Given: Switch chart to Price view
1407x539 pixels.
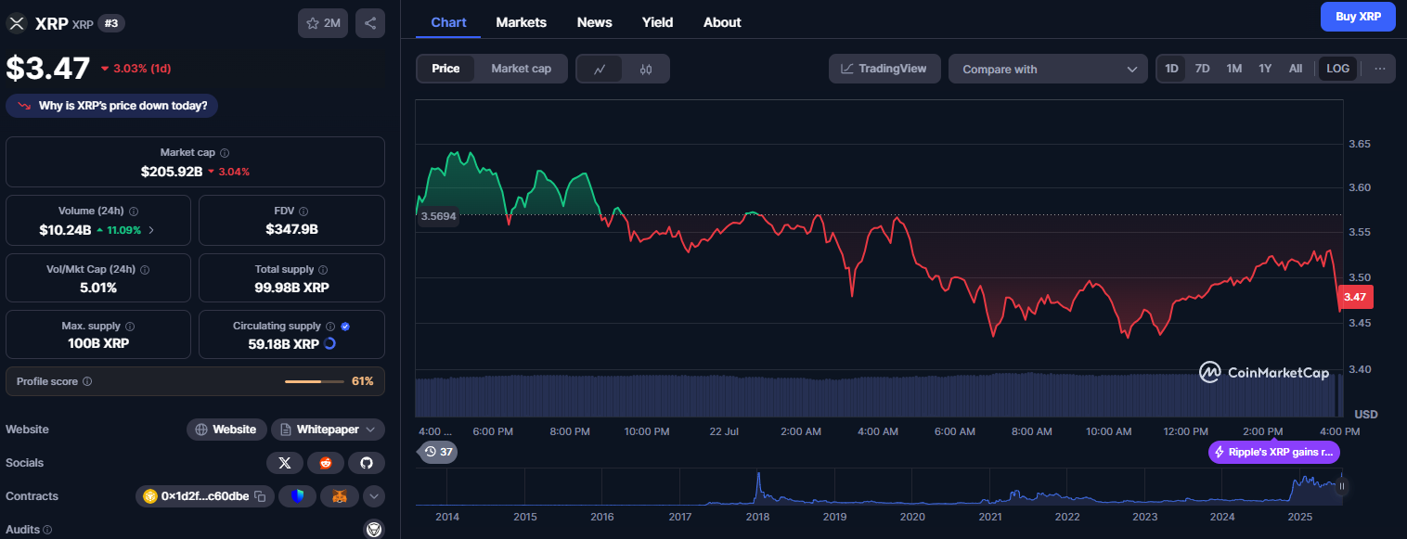Looking at the screenshot, I should pos(445,69).
